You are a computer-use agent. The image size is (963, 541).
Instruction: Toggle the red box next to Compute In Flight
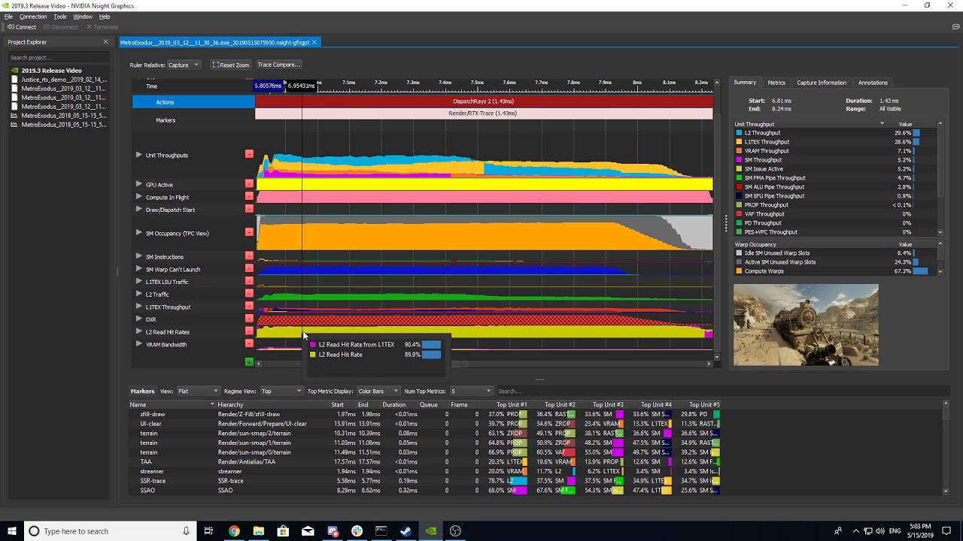coord(249,196)
